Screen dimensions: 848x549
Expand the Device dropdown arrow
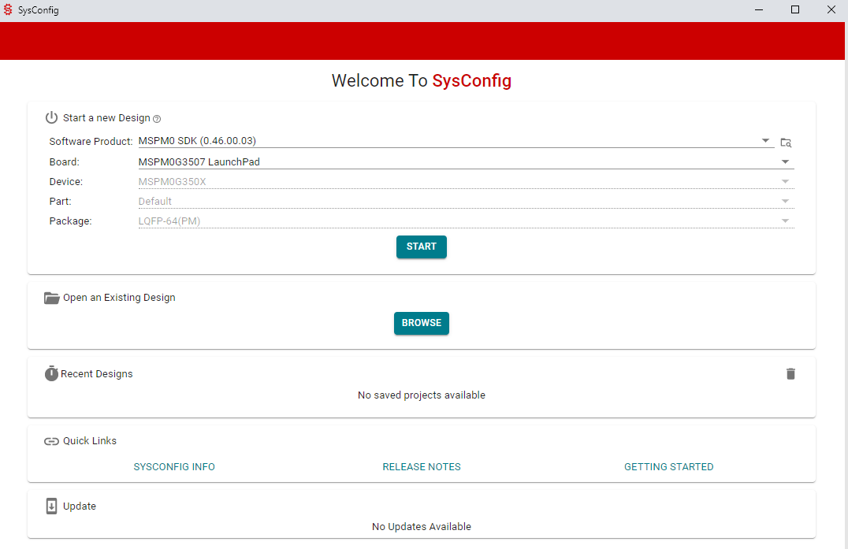coord(785,181)
